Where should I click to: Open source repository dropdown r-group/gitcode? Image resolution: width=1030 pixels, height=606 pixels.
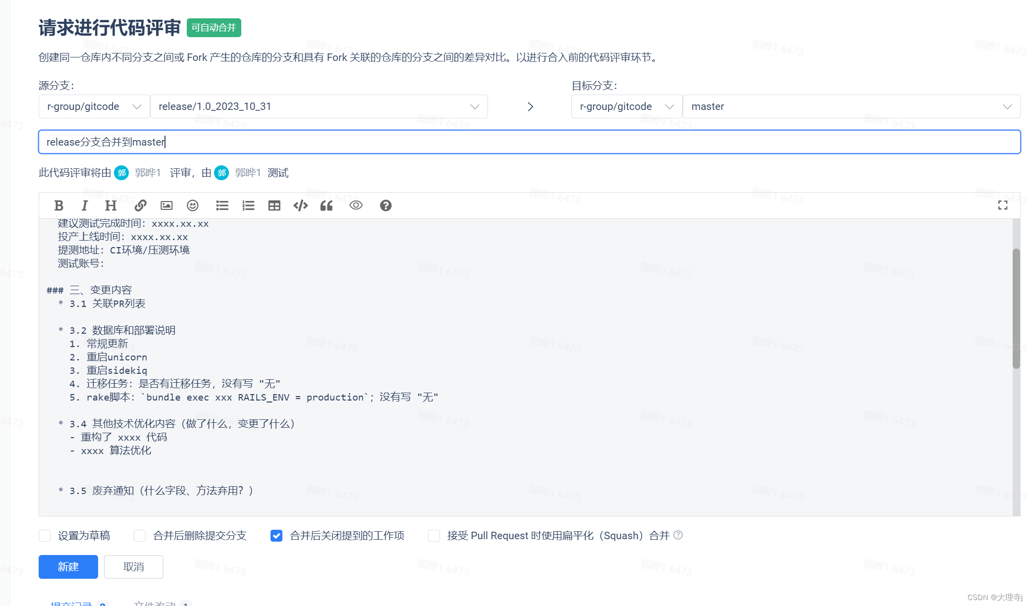(x=94, y=106)
